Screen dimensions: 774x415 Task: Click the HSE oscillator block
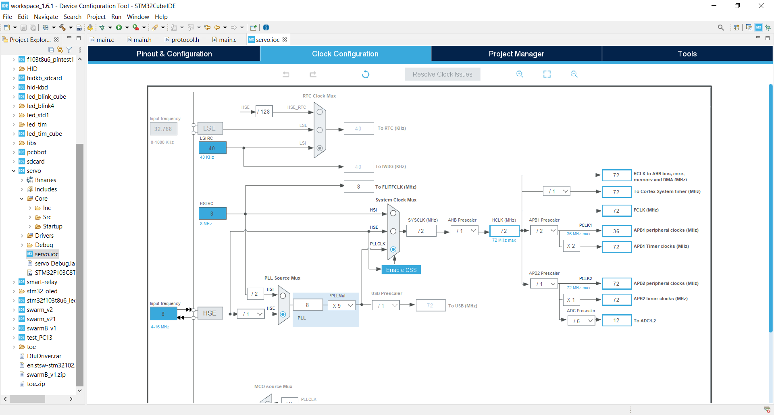pyautogui.click(x=210, y=313)
